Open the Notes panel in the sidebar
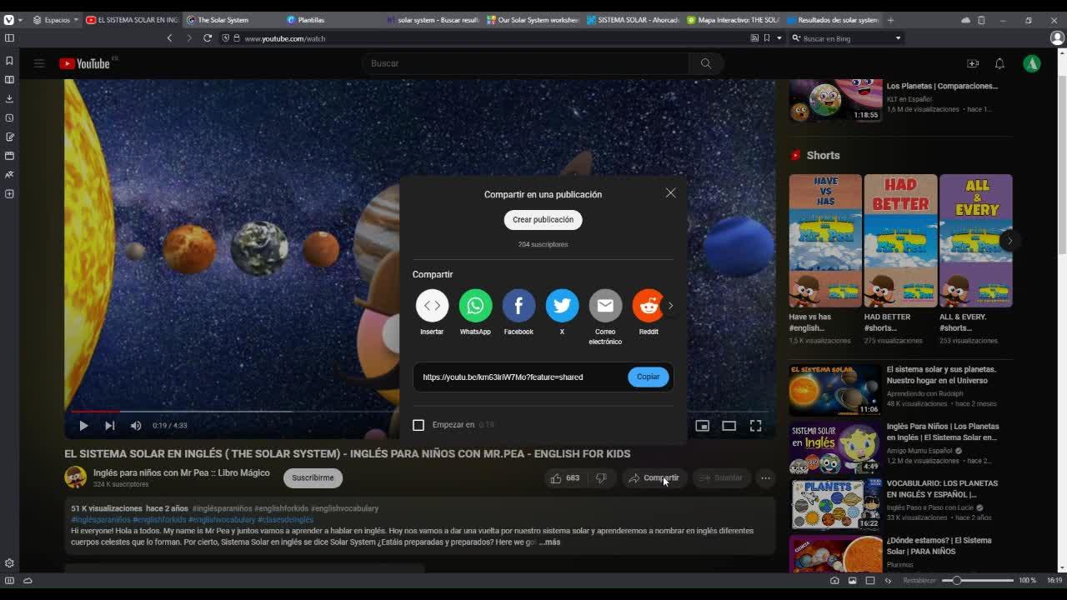This screenshot has height=600, width=1067. click(x=9, y=137)
